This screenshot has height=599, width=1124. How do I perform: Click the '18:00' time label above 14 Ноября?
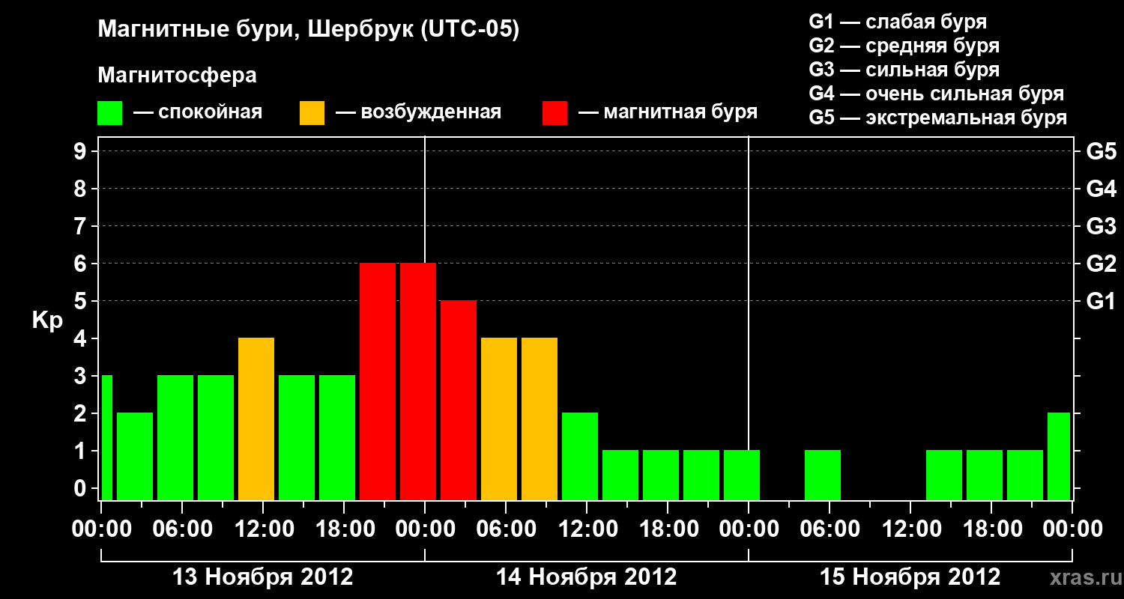[x=668, y=529]
